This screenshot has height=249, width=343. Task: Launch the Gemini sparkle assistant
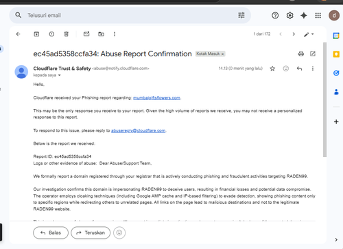coord(304,15)
